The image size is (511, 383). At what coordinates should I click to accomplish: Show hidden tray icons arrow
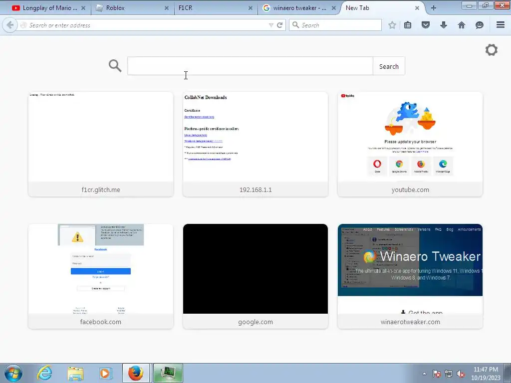pos(424,374)
